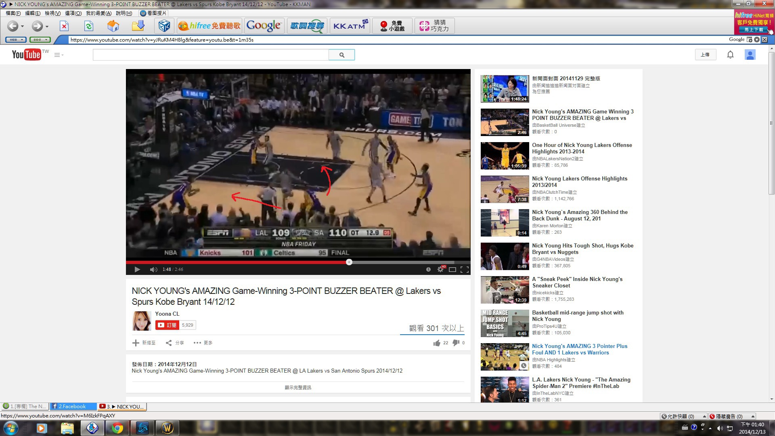Open Basketball mid-range jump shot thumbnail

coord(505,323)
